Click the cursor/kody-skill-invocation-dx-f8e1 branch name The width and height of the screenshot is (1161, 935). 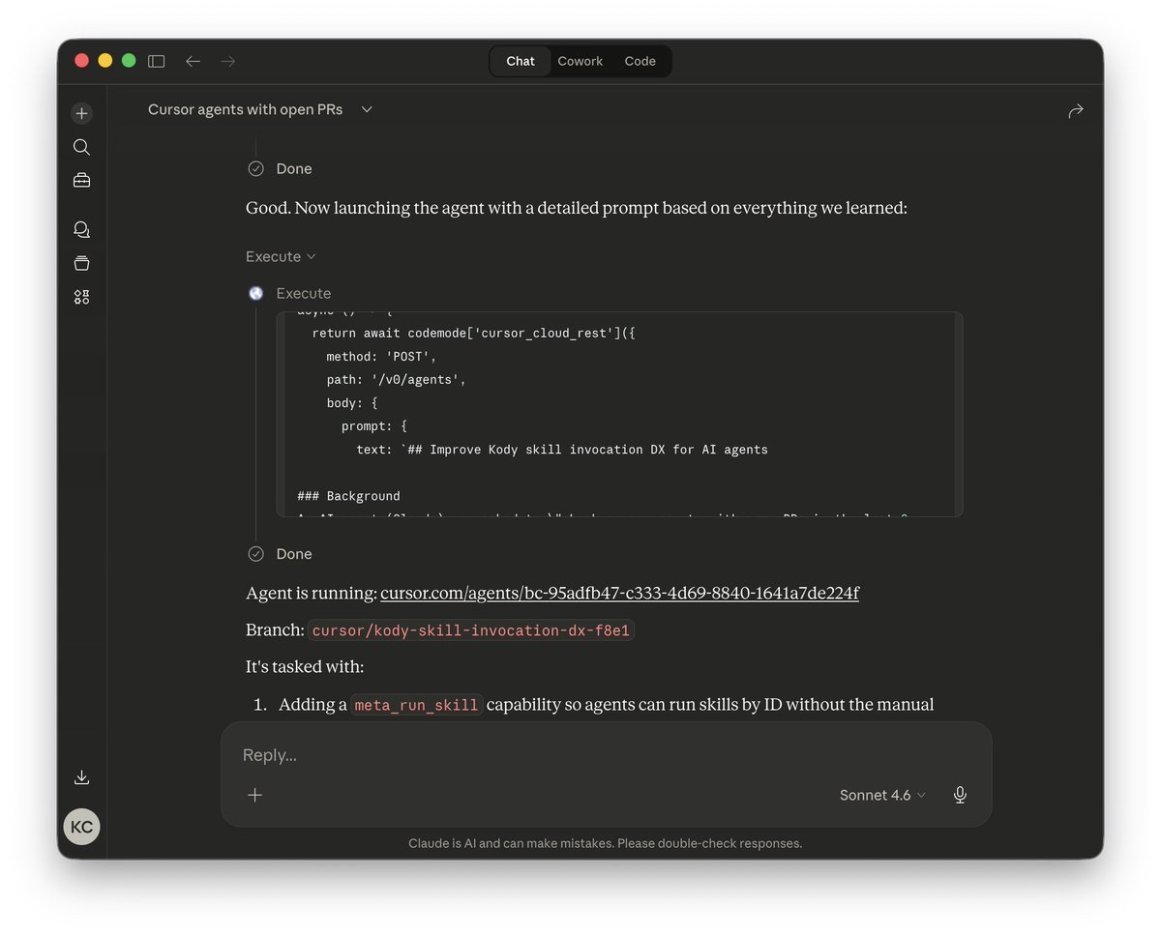(470, 630)
